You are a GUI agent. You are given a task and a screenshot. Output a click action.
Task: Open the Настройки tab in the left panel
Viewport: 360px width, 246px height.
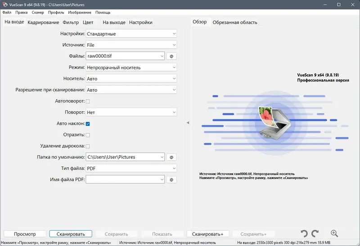pos(141,22)
